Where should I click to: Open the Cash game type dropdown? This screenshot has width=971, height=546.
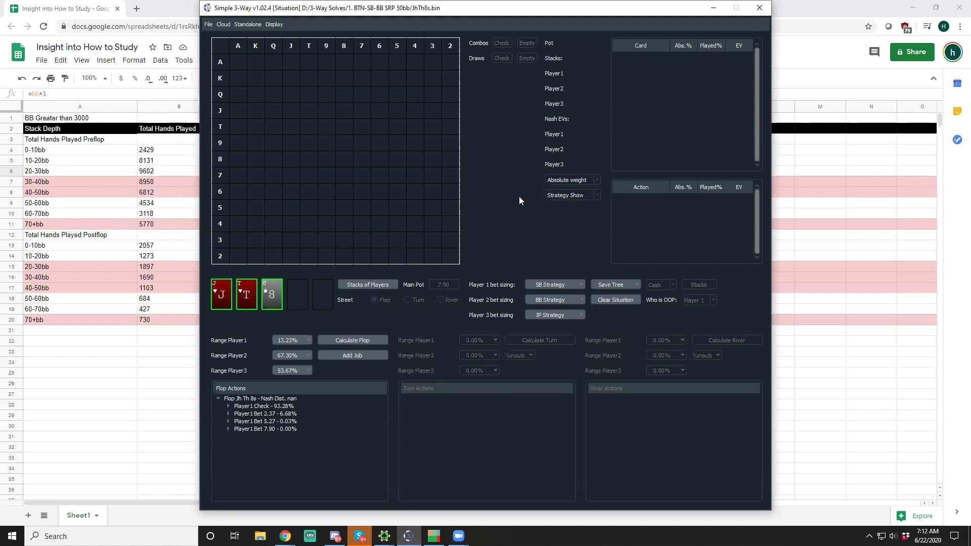[660, 285]
